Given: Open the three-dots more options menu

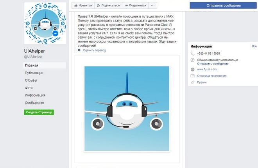Looking at the screenshot, I should coord(153,5).
